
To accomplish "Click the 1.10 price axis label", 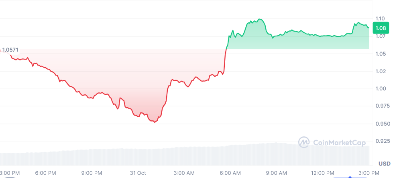I will coord(381,18).
